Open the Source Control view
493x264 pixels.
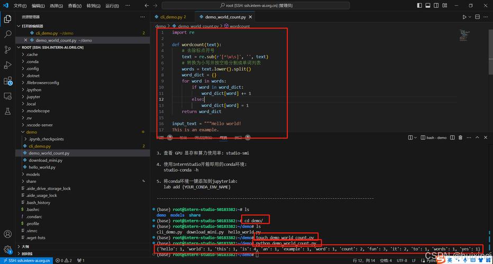pos(8,50)
